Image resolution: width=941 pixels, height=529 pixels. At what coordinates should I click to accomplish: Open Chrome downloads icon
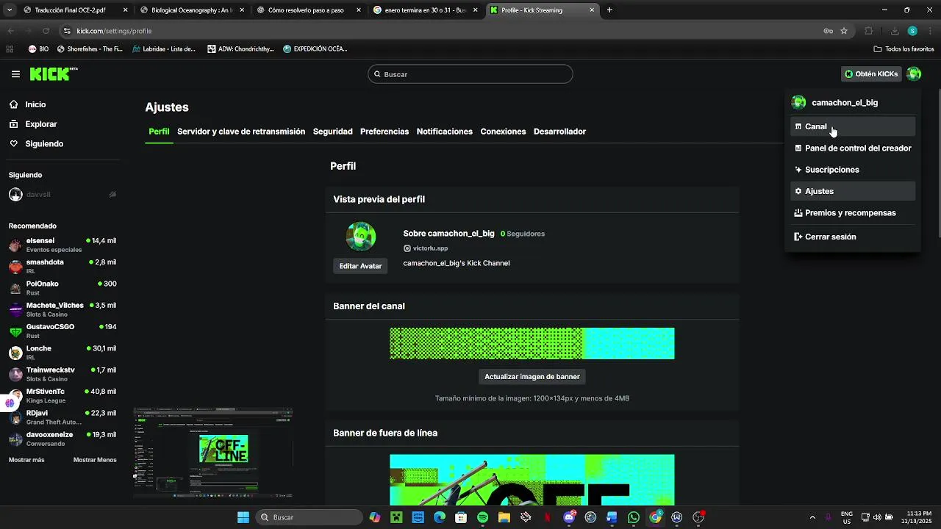(x=895, y=31)
